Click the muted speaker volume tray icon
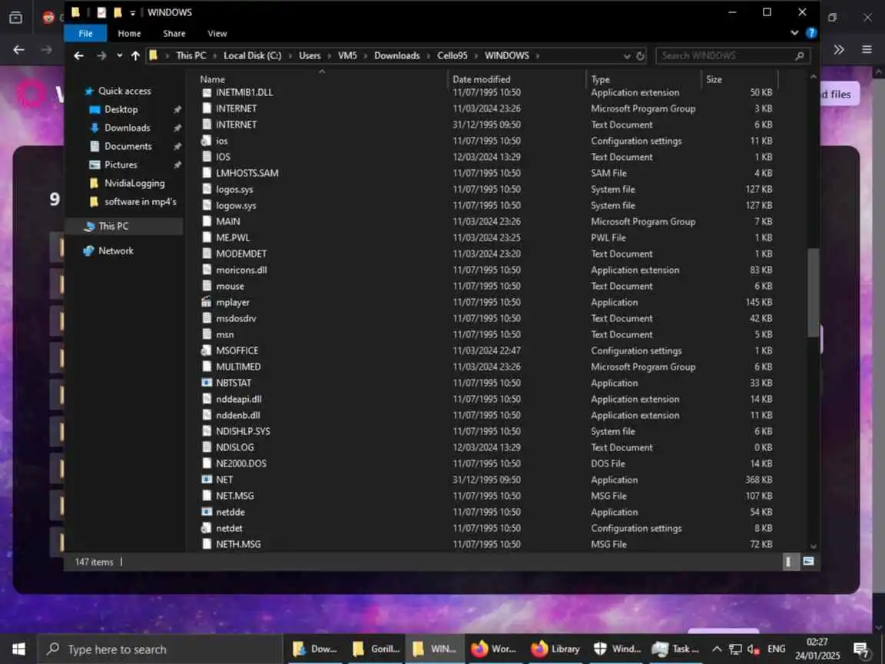The image size is (885, 664). 753,649
